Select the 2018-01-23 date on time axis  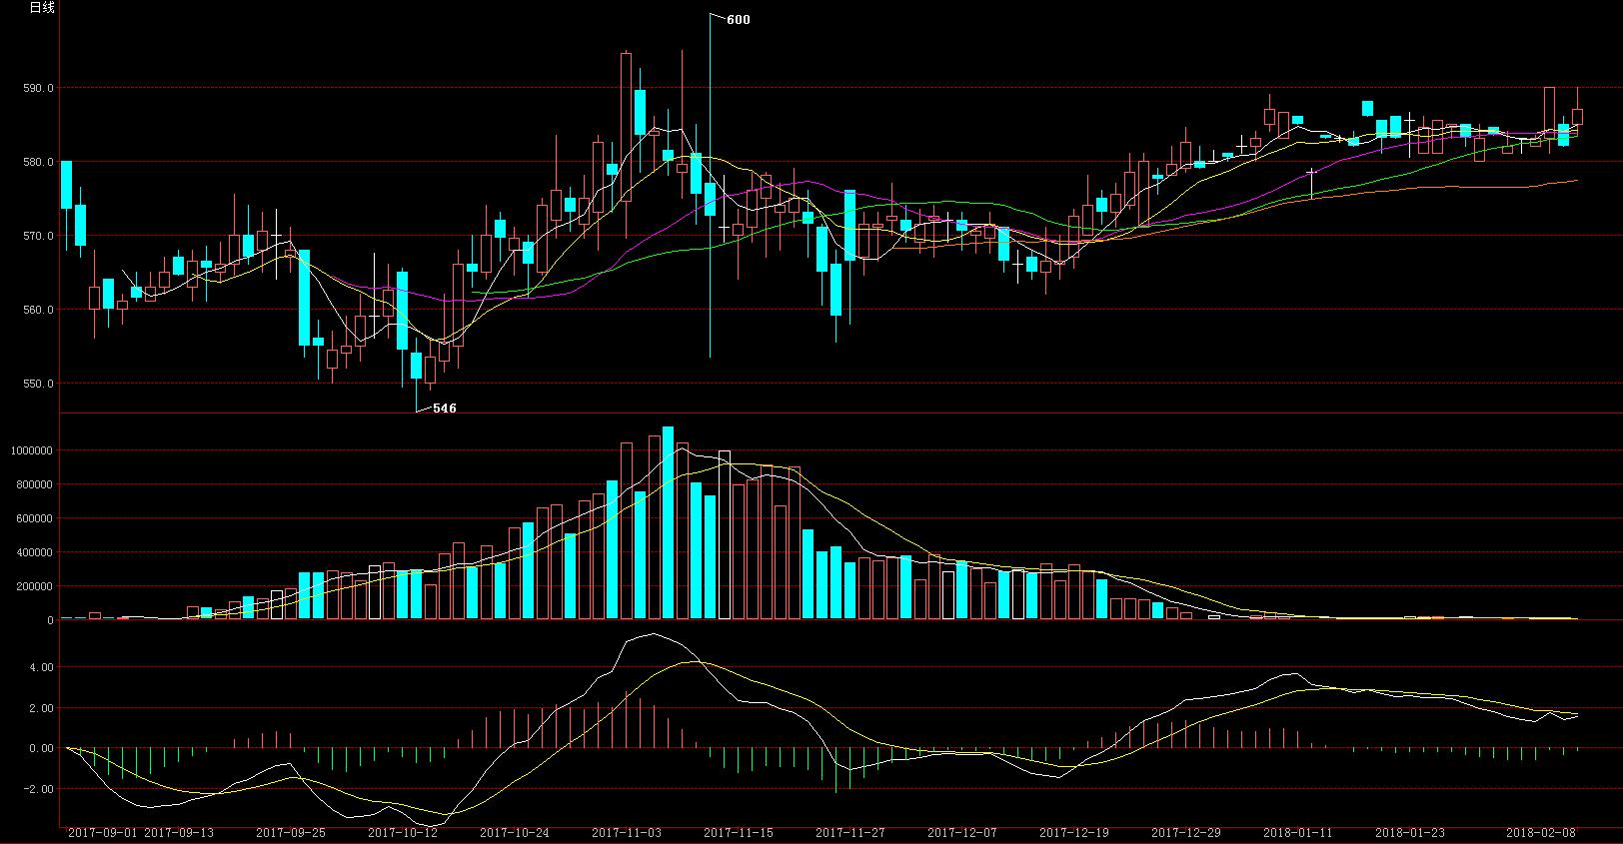tap(1410, 832)
